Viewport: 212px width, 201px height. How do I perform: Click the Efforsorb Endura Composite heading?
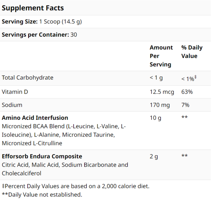point(42,156)
